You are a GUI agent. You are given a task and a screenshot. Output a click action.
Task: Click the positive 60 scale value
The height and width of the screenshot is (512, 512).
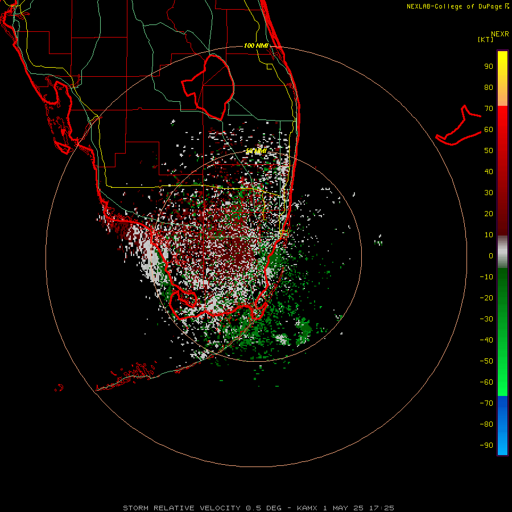tap(489, 130)
